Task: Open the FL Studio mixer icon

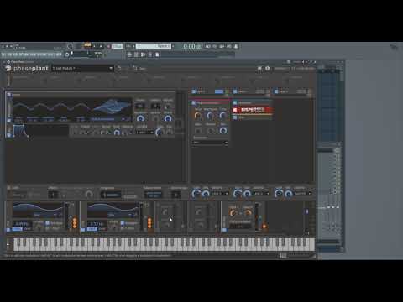Action: click(x=150, y=55)
